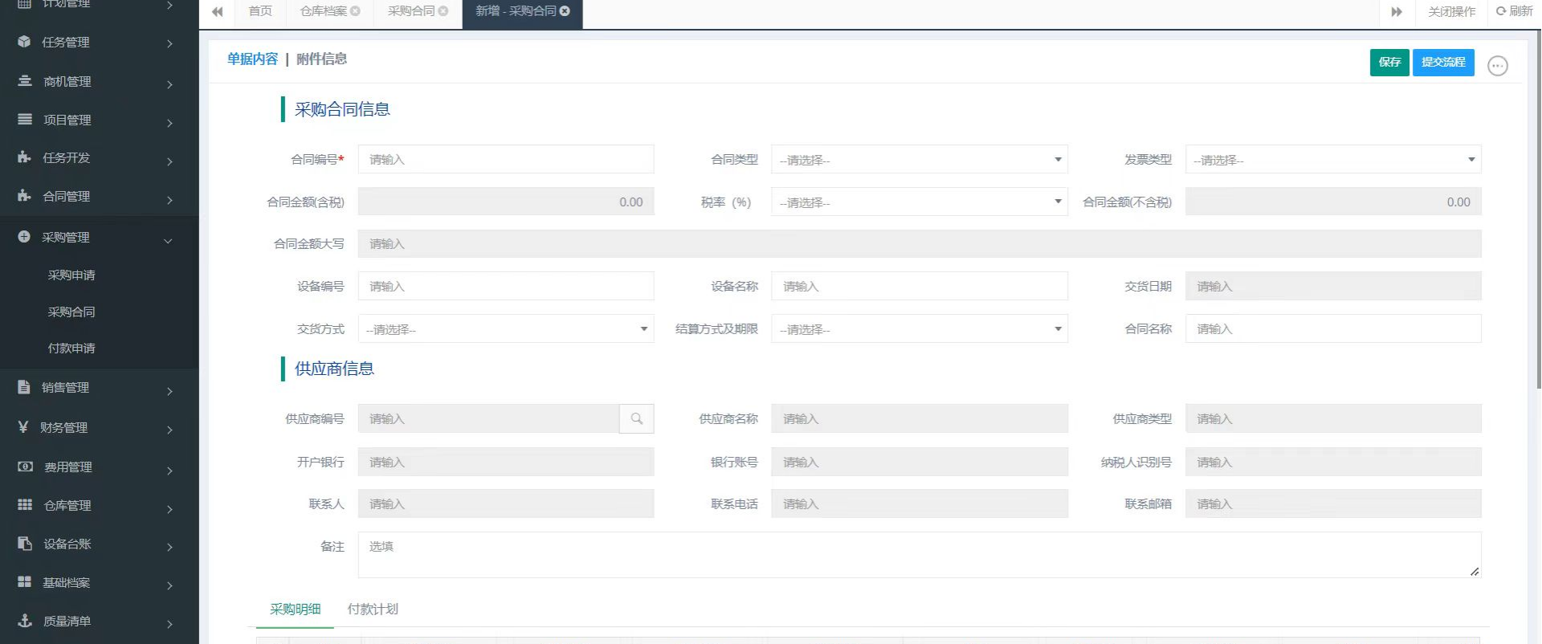Viewport: 1542px width, 644px height.
Task: Open 设备台账 menu item
Action: click(67, 544)
